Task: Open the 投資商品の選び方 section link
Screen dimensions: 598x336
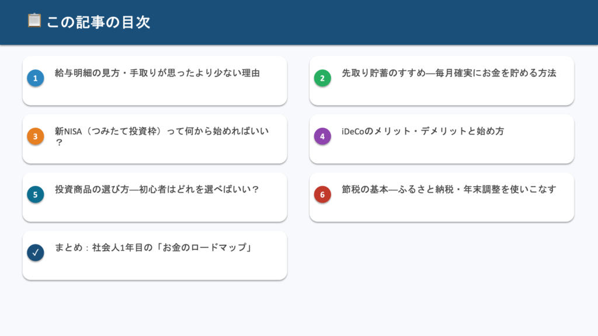Action: point(157,190)
